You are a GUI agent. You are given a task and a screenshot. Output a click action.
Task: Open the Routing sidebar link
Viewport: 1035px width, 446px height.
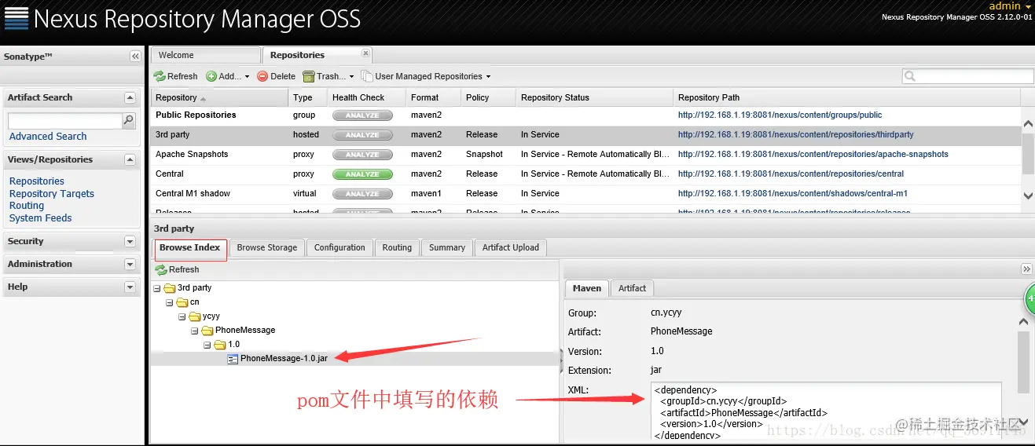tap(27, 206)
